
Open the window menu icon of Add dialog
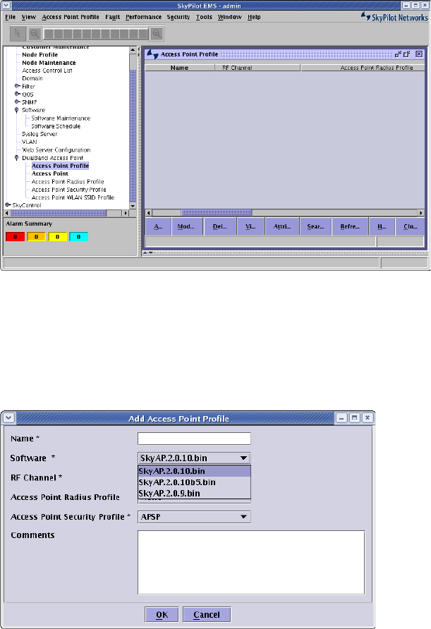tap(9, 418)
